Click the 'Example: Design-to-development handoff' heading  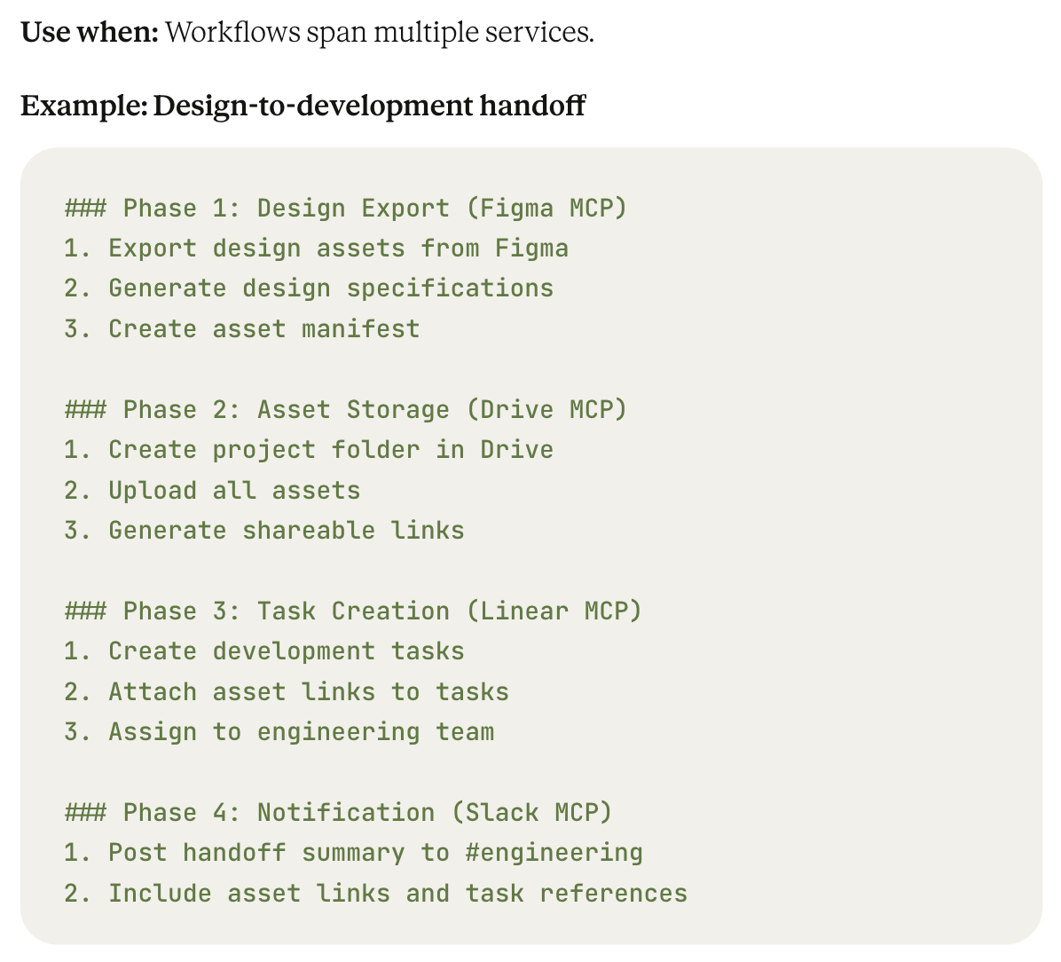[303, 106]
